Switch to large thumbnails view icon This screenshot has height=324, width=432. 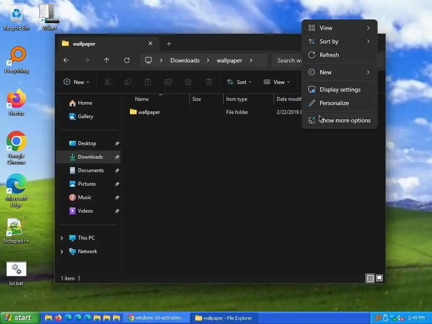[x=379, y=278]
